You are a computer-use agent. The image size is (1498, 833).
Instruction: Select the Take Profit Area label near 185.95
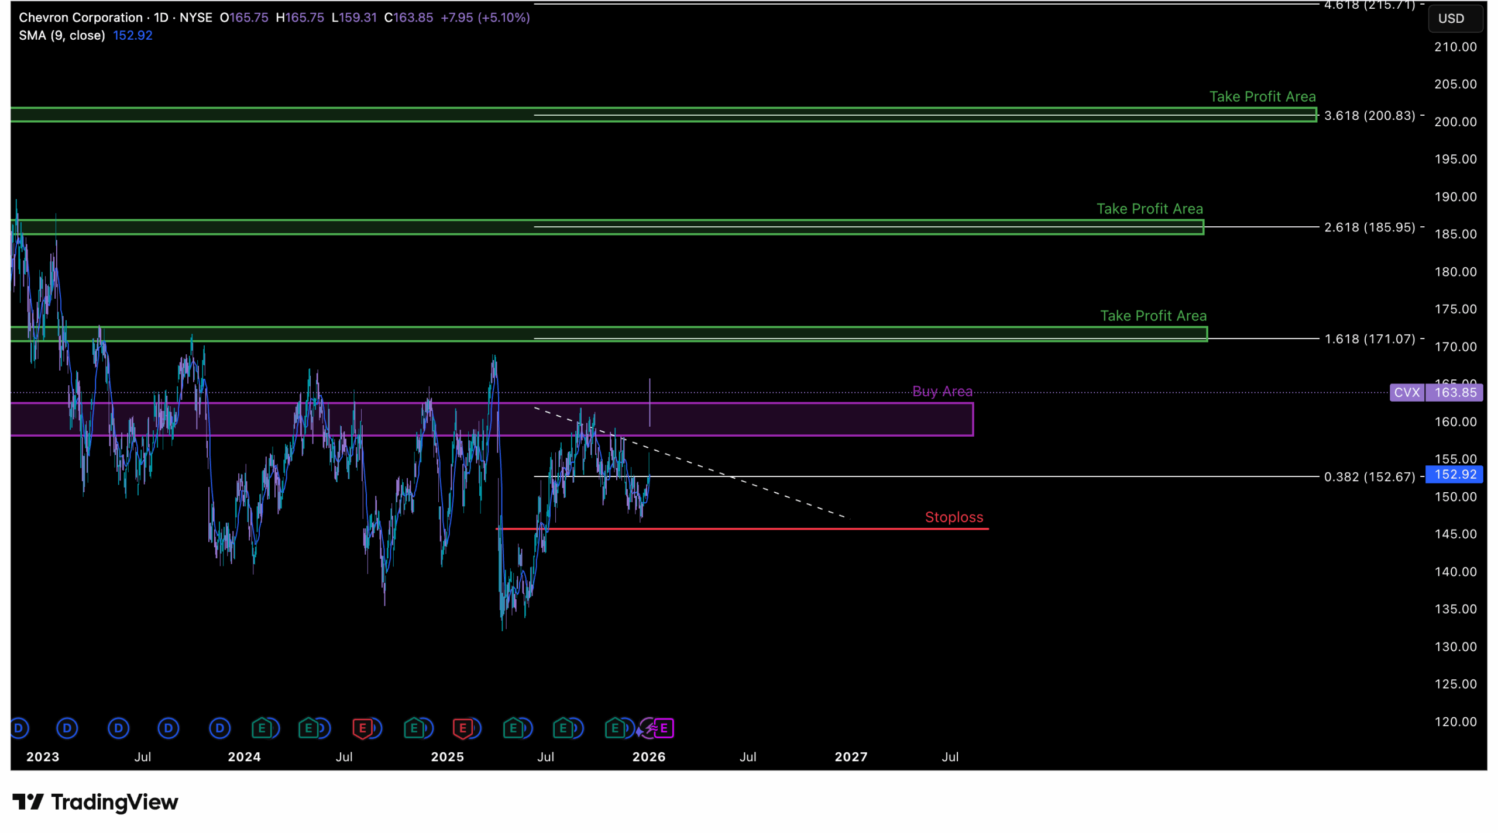[1150, 209]
